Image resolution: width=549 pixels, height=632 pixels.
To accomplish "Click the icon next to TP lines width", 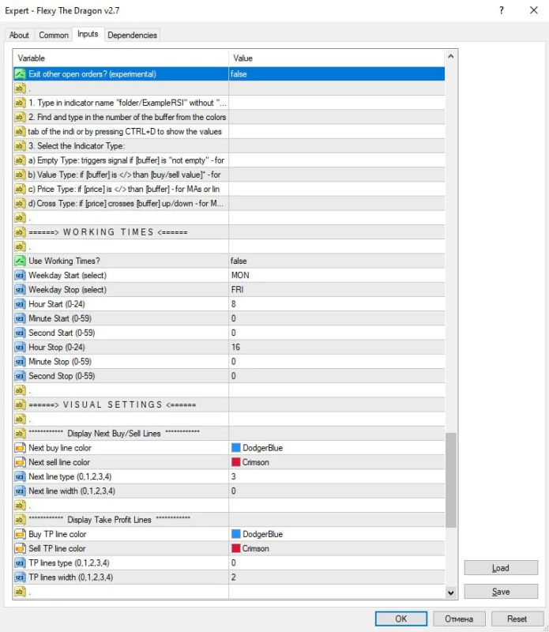I will 21,577.
